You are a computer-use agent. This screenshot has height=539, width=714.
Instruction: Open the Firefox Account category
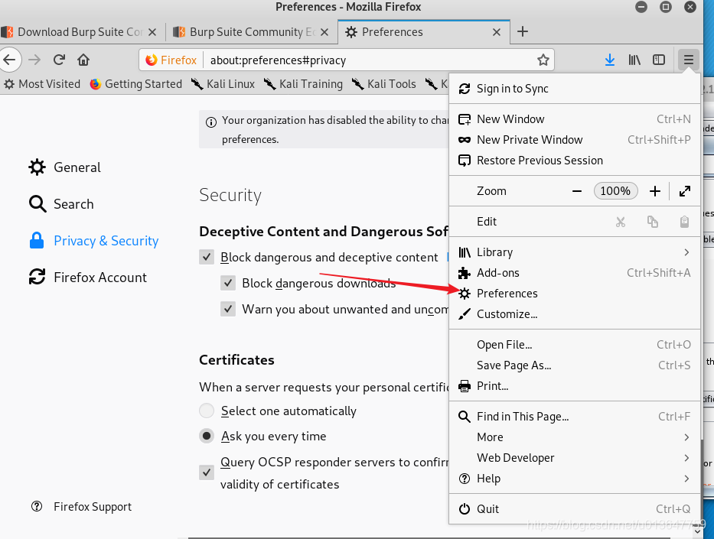tap(87, 278)
